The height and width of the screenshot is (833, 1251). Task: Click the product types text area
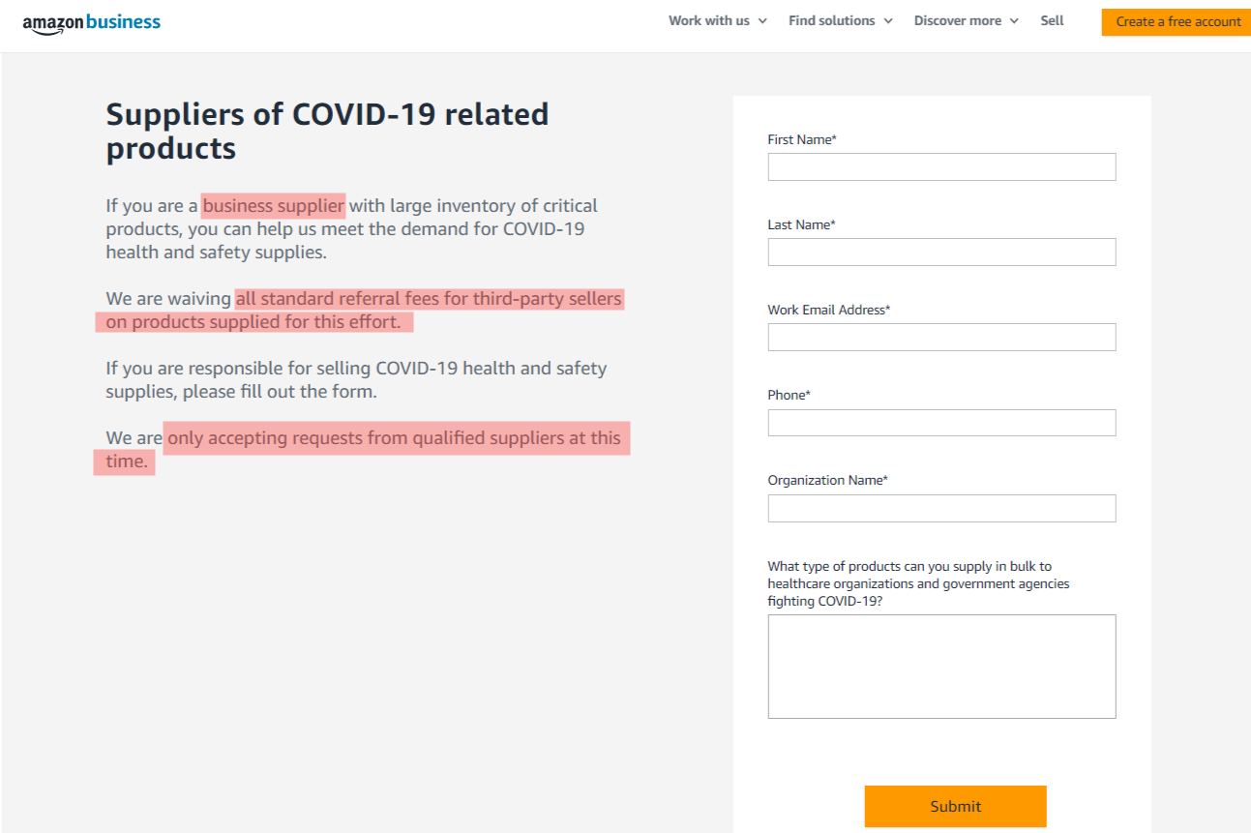941,667
